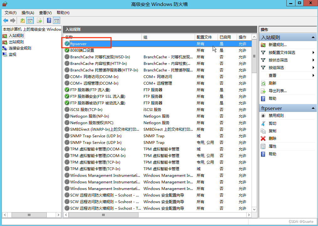Click the red 删除 X icon
Viewport: 318px width, 226px height.
pyautogui.click(x=263, y=139)
